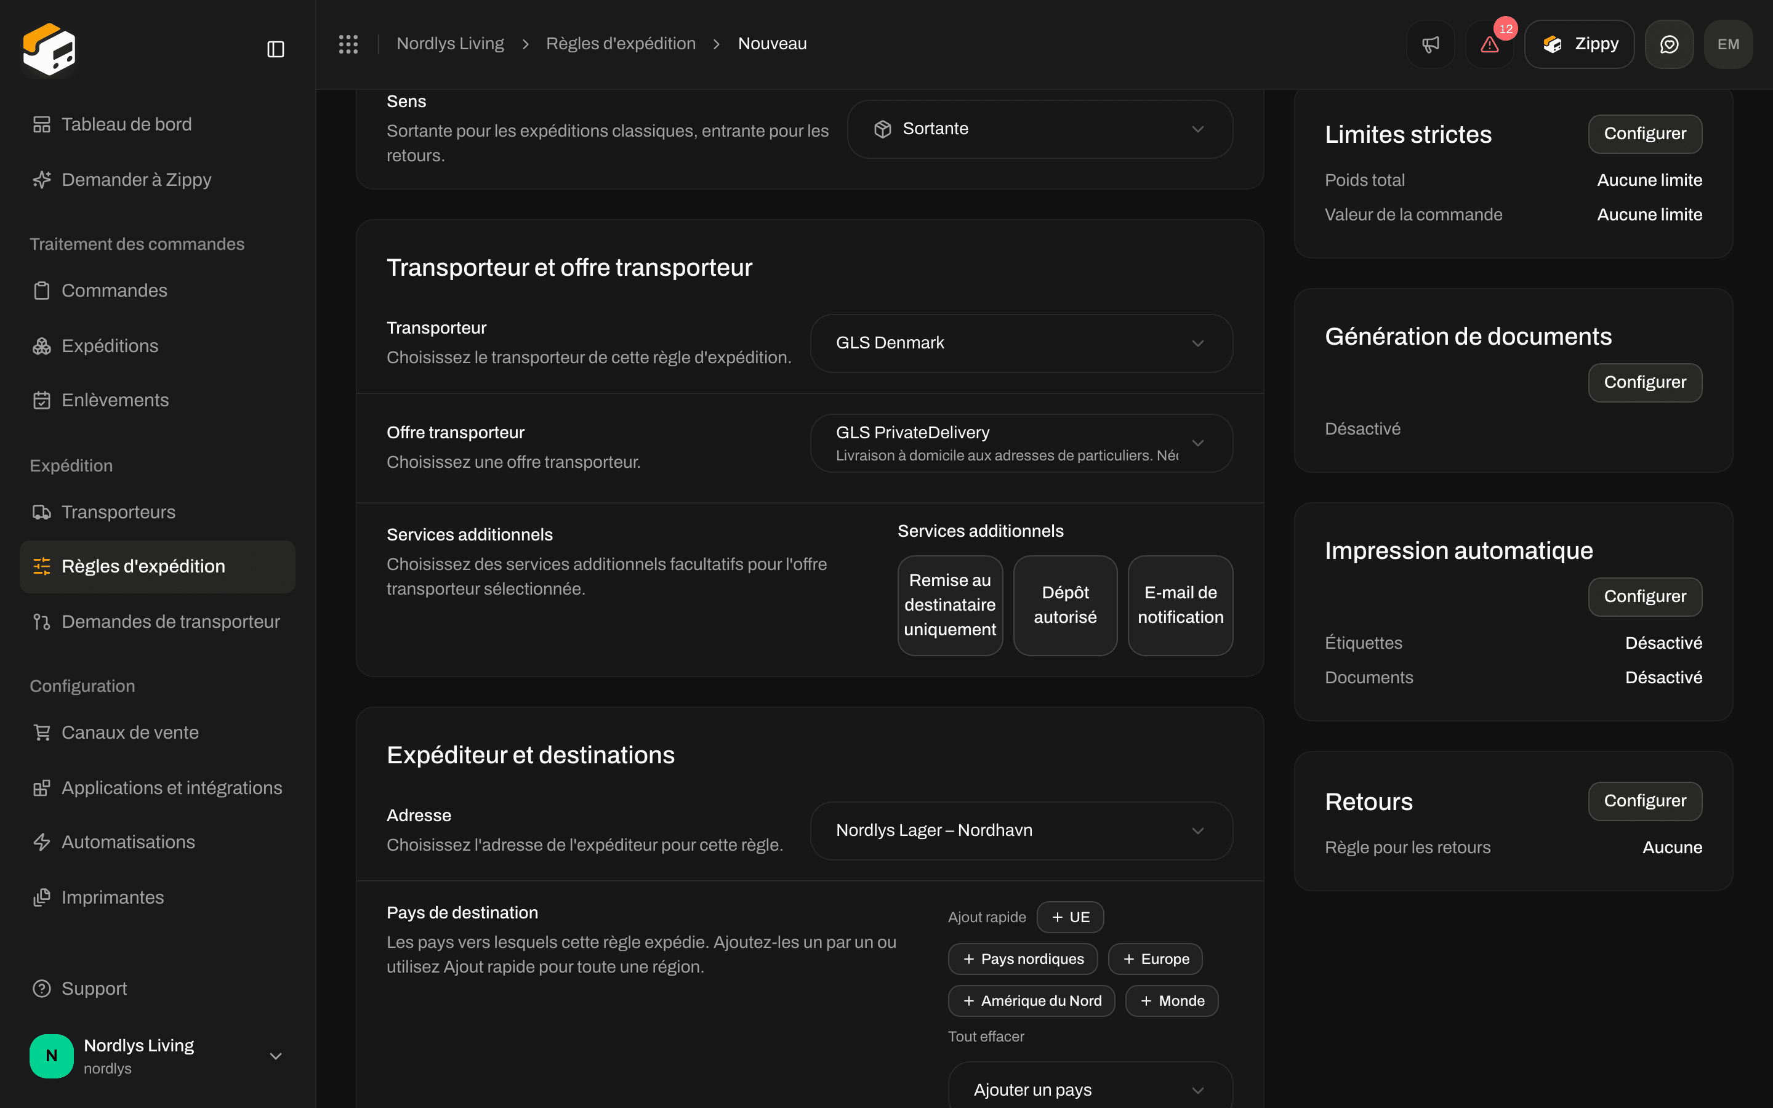
Task: Open Demandes de transporteur in sidebar
Action: tap(158, 622)
